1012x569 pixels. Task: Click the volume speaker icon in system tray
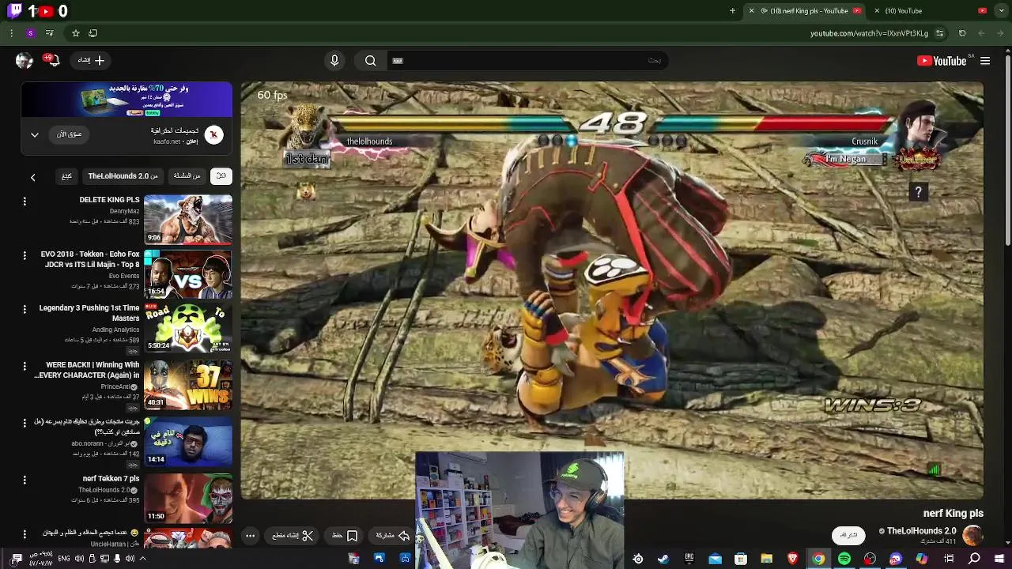coord(79,559)
